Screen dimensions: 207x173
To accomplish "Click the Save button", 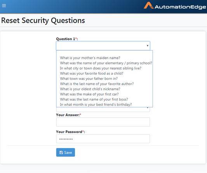I will [66, 152].
